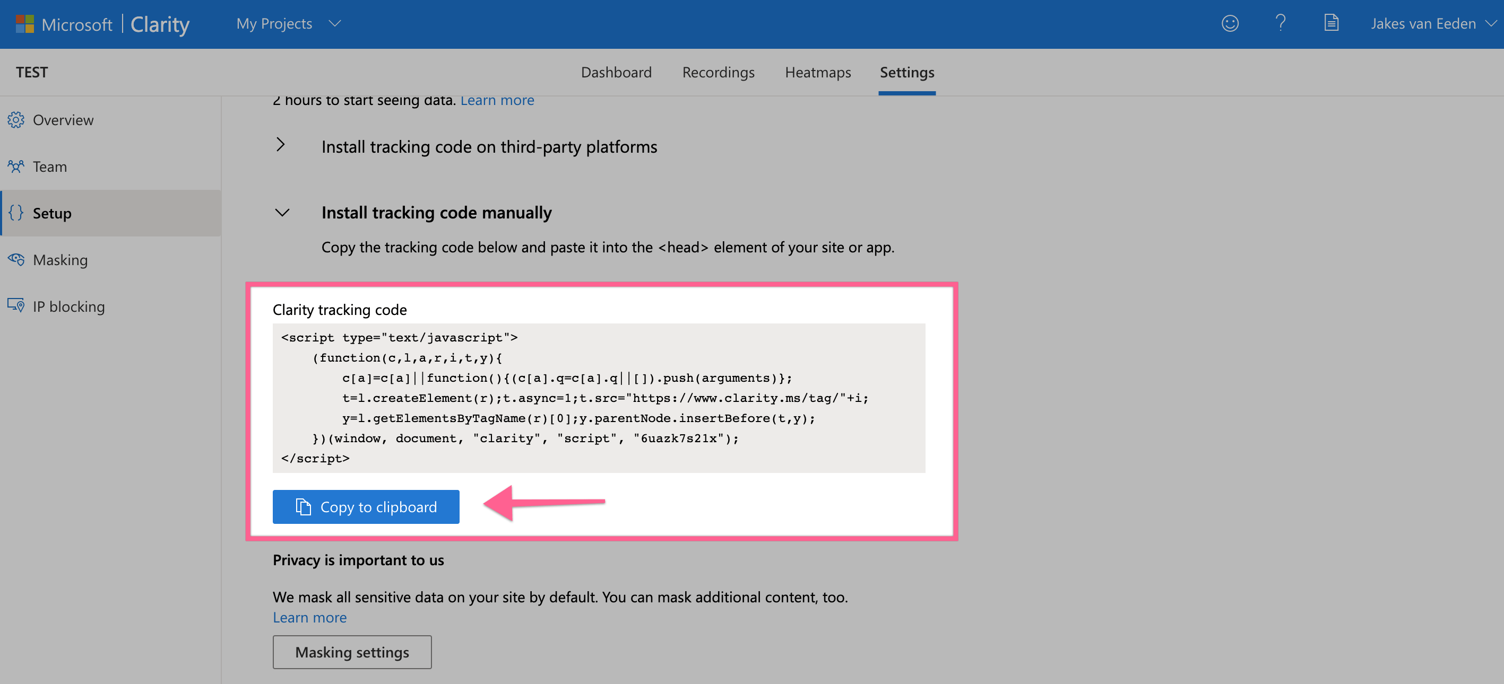Click Learn more under the privacy section
The height and width of the screenshot is (684, 1504).
coord(309,617)
